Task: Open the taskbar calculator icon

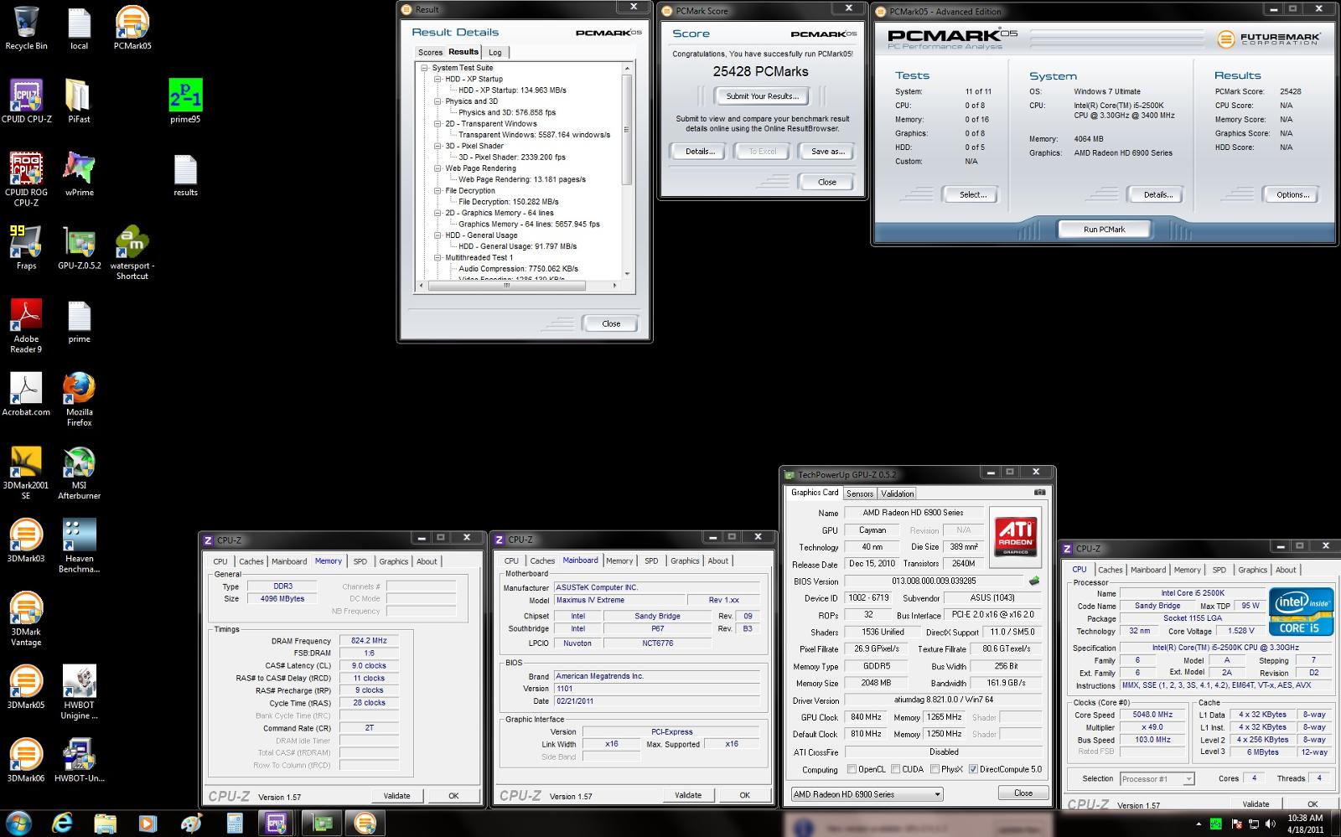Action: 235,824
